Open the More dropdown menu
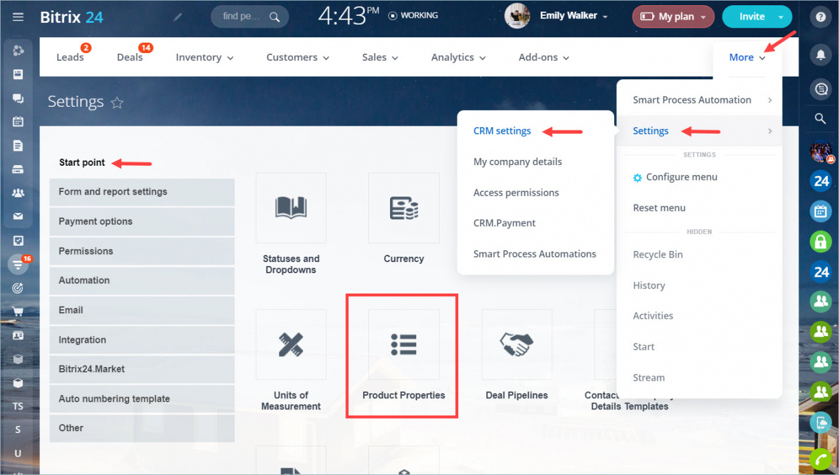Image resolution: width=839 pixels, height=475 pixels. (x=747, y=57)
